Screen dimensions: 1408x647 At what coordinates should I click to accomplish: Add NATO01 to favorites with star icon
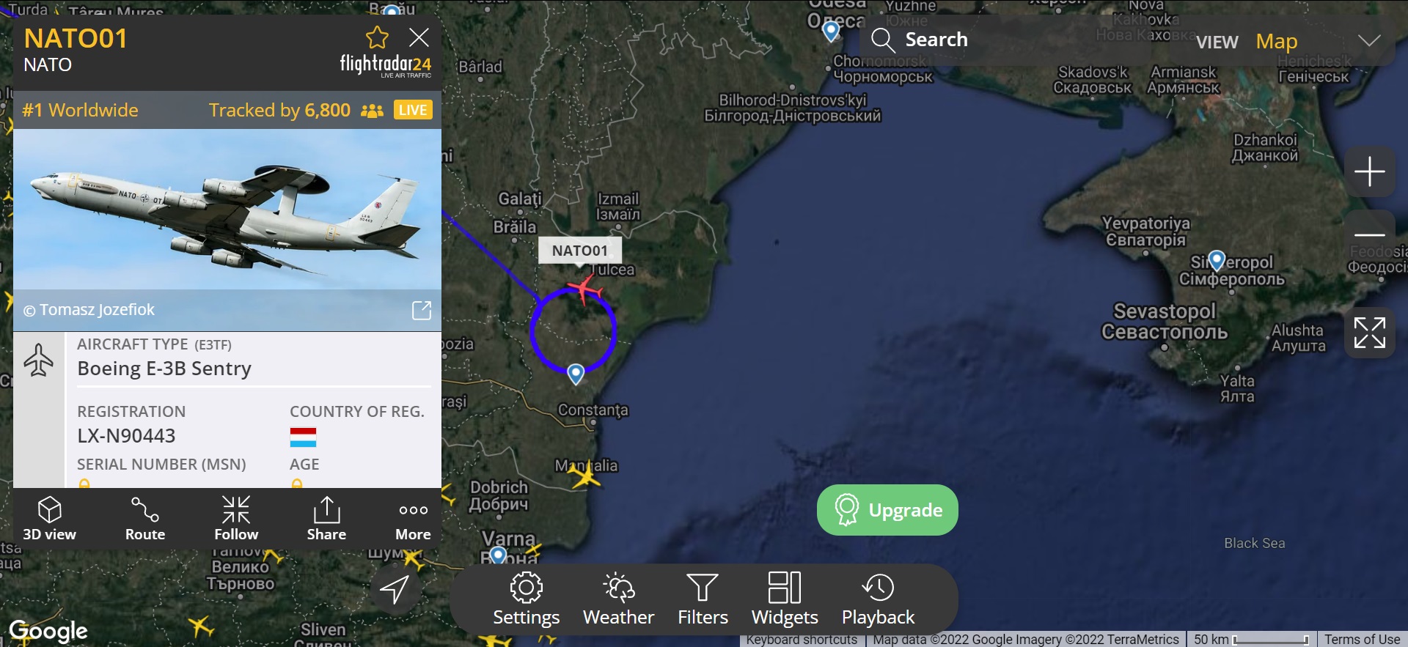click(x=377, y=37)
